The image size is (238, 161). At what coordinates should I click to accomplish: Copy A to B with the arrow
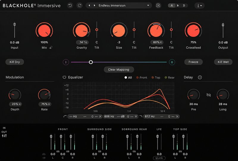click(x=178, y=6)
